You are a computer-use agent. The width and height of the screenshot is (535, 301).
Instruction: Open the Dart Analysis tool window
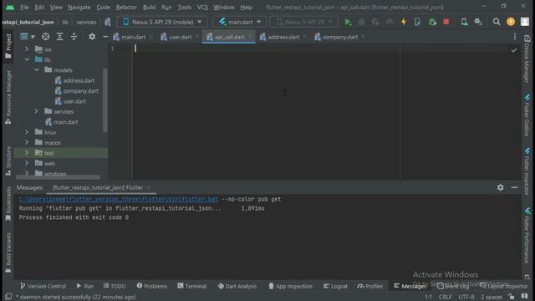tap(237, 286)
